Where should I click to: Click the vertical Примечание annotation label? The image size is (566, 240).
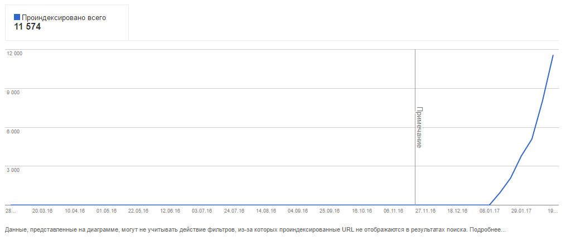[419, 127]
